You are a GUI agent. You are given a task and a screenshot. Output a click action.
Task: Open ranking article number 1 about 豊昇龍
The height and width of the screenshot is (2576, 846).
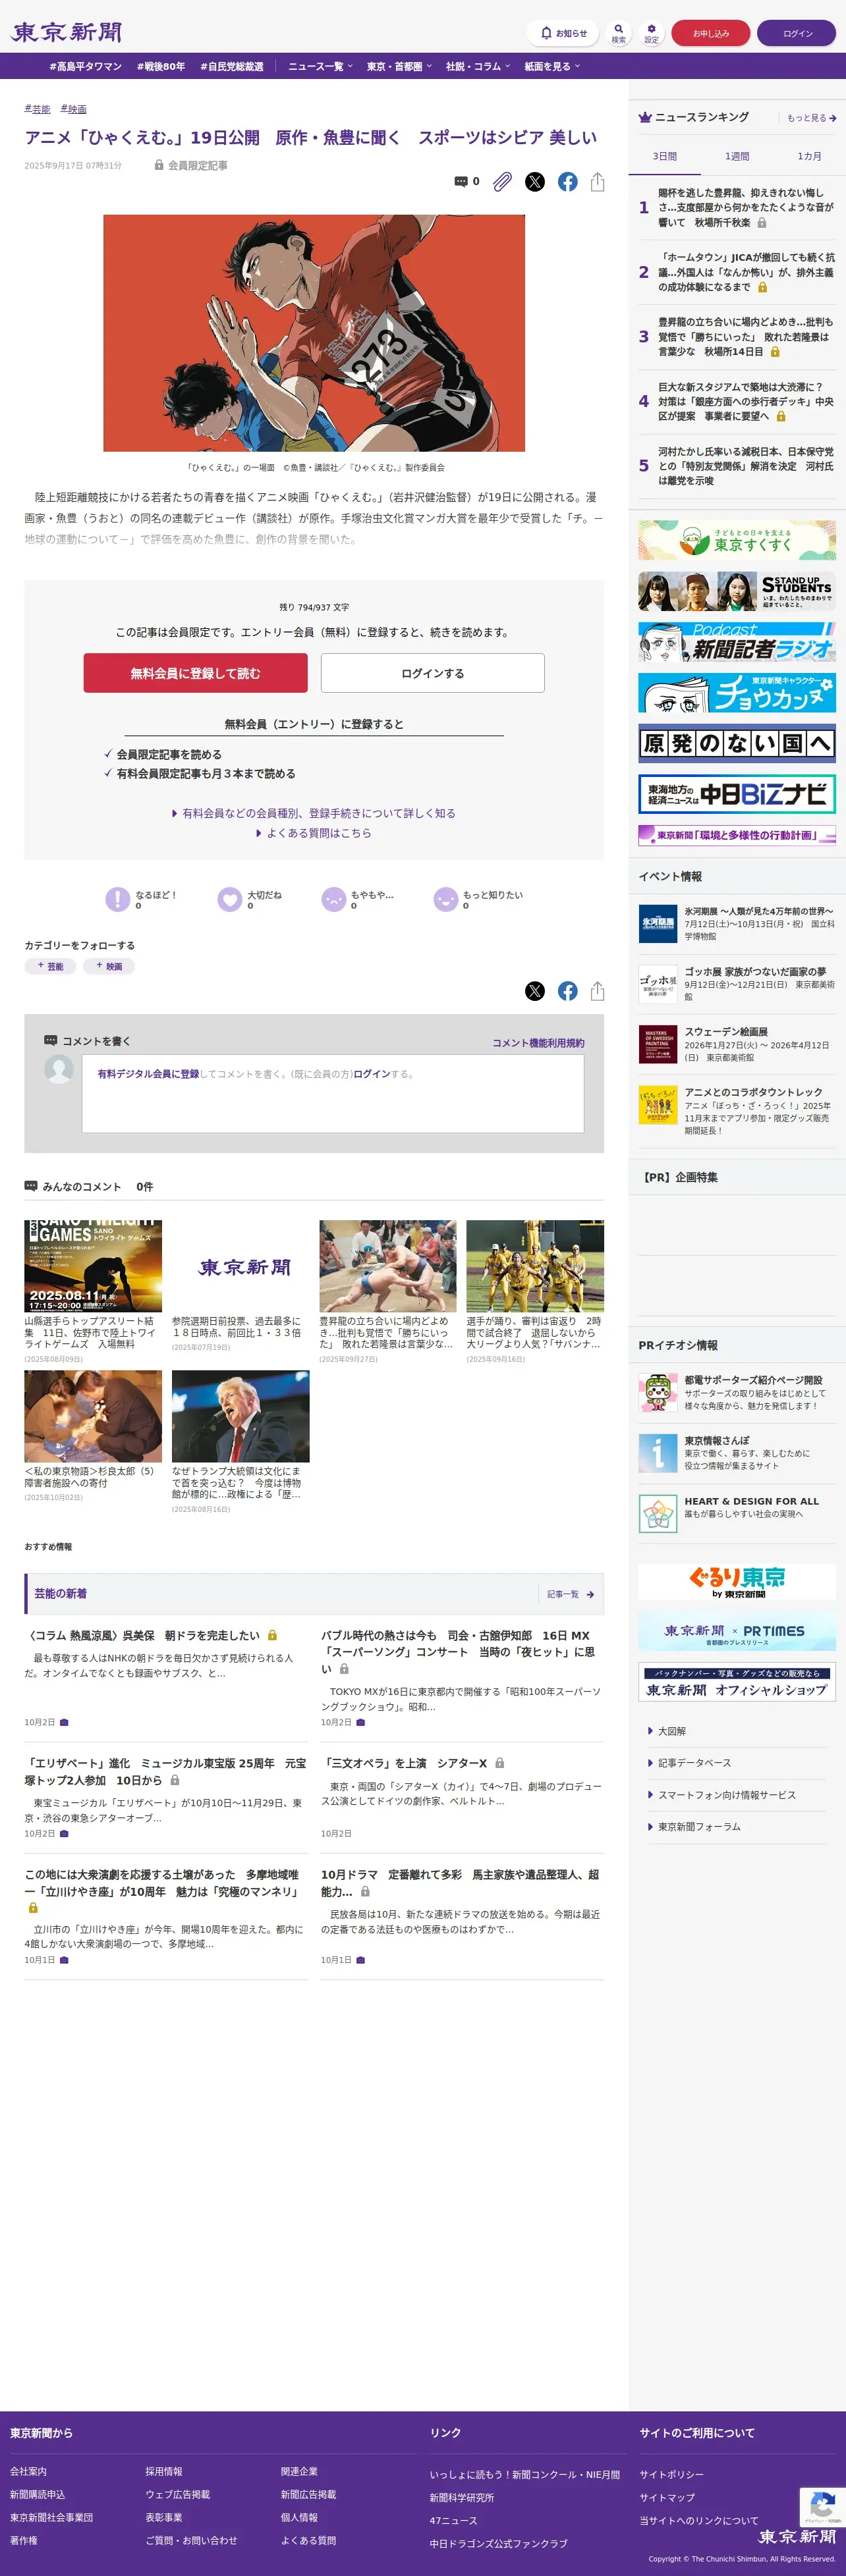737,207
